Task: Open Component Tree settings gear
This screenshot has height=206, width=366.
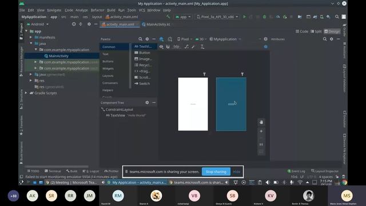Action: [x=147, y=102]
